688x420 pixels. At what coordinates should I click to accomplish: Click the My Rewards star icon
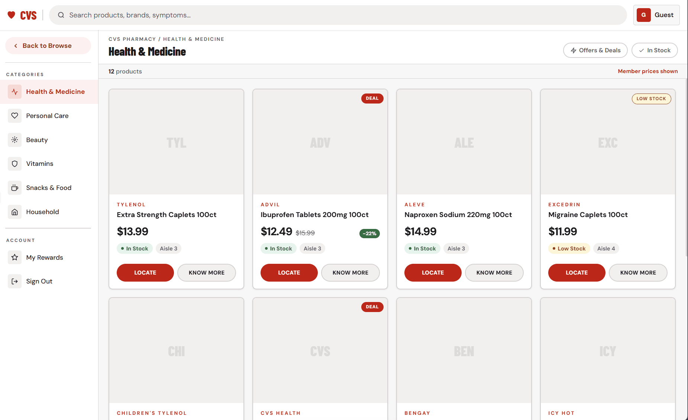[14, 257]
